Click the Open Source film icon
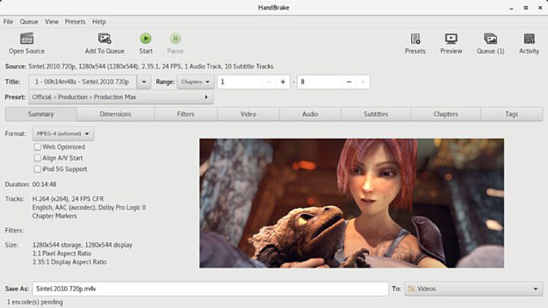The width and height of the screenshot is (548, 308). 27,39
